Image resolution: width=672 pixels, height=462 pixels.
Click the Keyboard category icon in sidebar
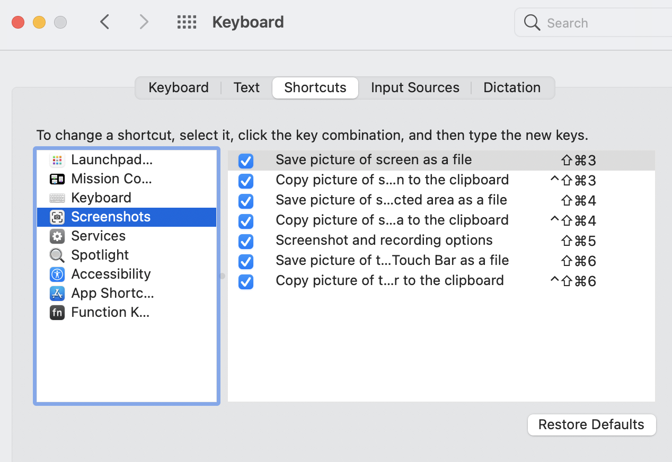57,198
